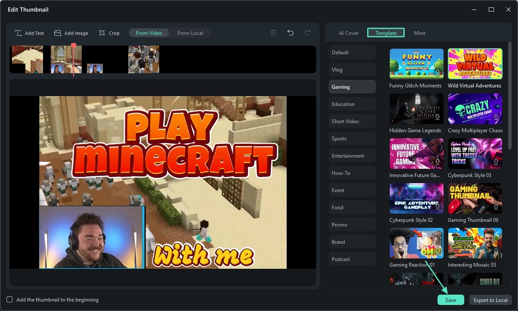This screenshot has width=518, height=311.
Task: Click the Export to Local button
Action: (x=491, y=300)
